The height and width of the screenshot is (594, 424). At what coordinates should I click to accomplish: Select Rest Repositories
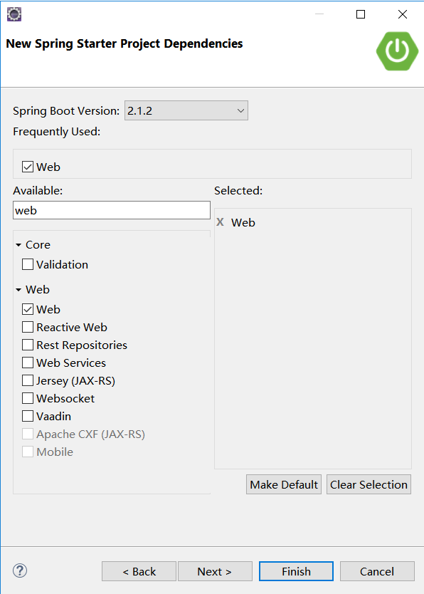coord(27,345)
